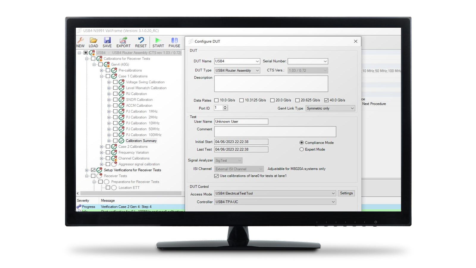This screenshot has width=476, height=268.
Task: Open the Controller dropdown showing USB4-TPA-UC
Action: pyautogui.click(x=334, y=202)
